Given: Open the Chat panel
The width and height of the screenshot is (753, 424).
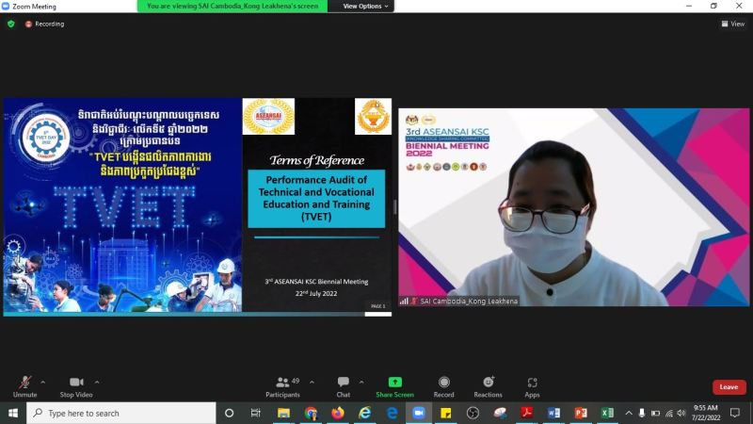Looking at the screenshot, I should point(344,384).
